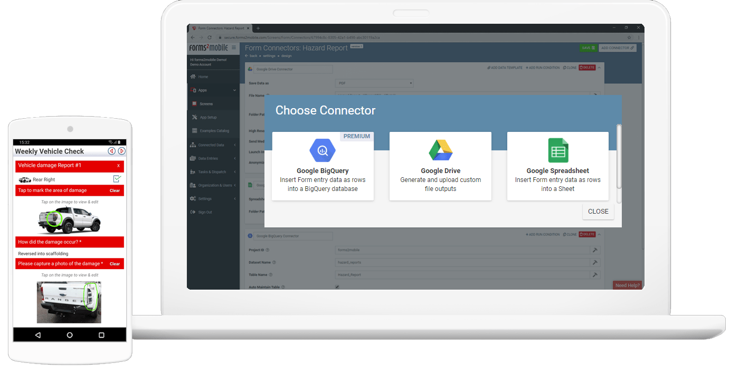Bookmark page with the star icon
The height and width of the screenshot is (373, 739).
coord(629,37)
